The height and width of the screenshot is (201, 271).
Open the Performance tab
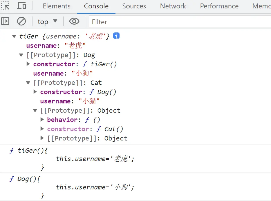click(x=219, y=6)
